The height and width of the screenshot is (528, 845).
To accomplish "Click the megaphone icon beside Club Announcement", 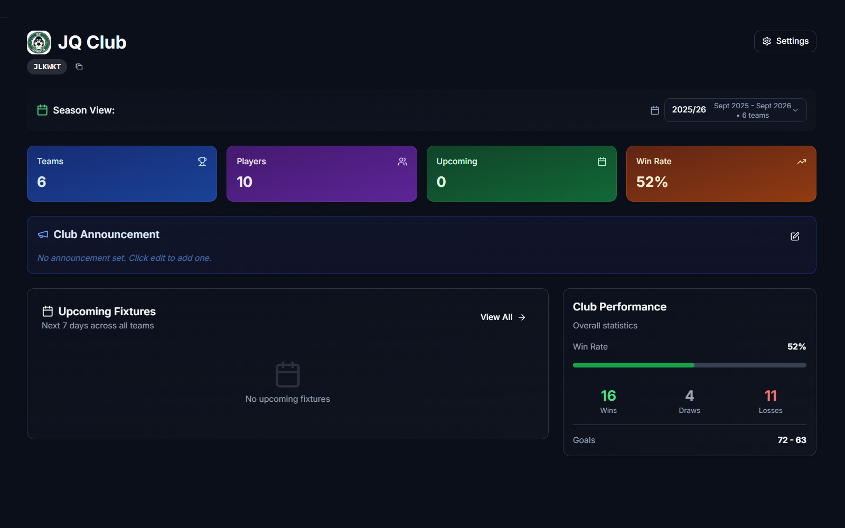I will pyautogui.click(x=43, y=234).
